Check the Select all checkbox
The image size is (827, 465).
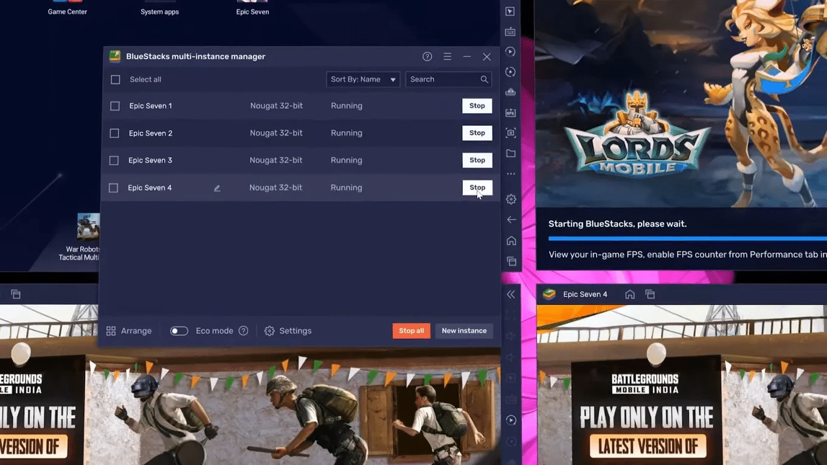pos(115,79)
